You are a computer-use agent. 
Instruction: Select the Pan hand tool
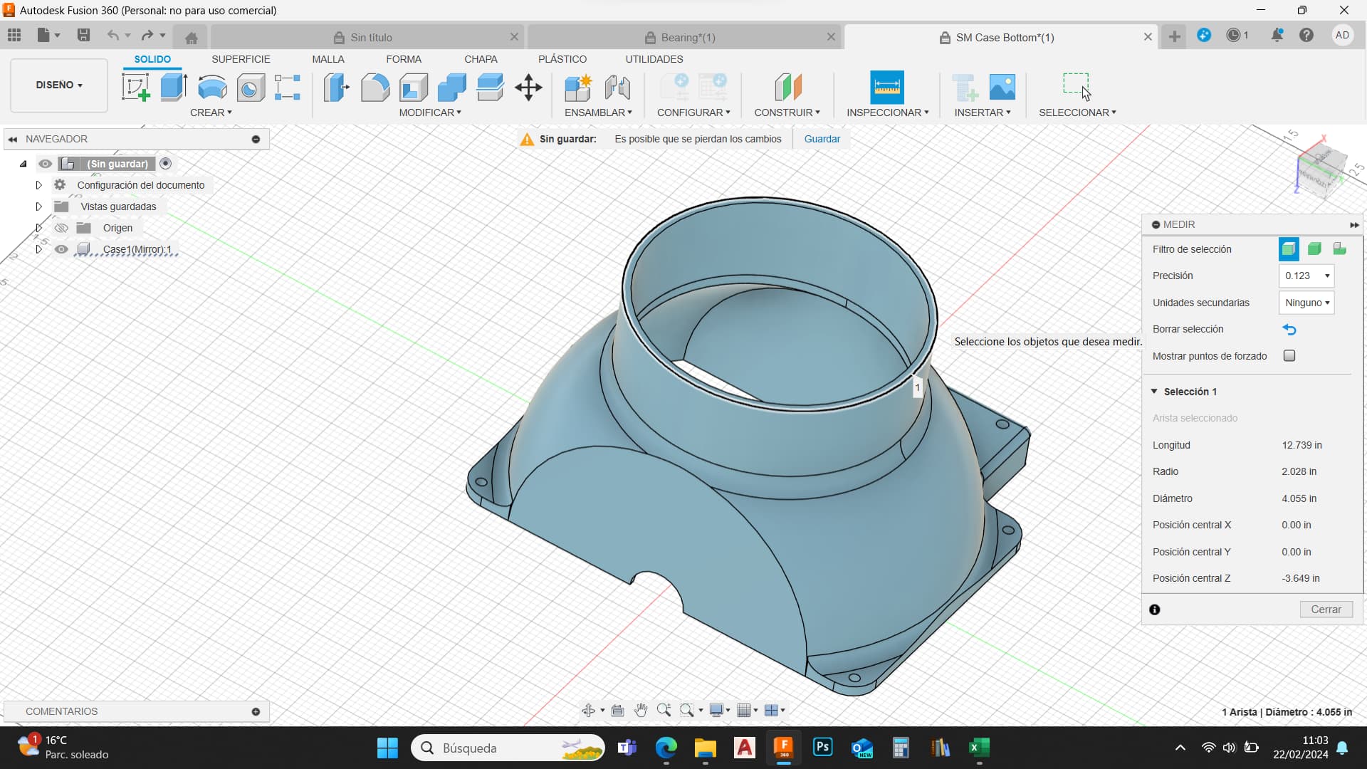pos(641,710)
